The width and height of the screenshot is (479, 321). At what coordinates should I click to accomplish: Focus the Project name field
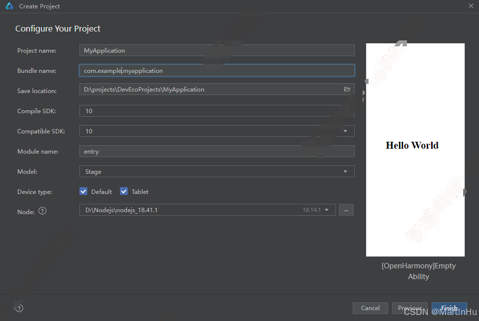(217, 50)
